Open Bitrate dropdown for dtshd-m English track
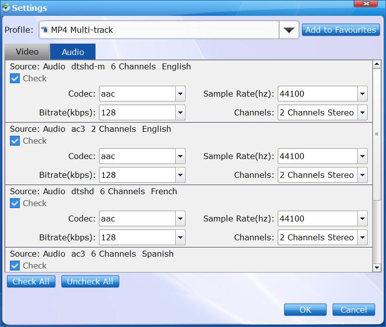The height and width of the screenshot is (327, 386). pos(180,112)
